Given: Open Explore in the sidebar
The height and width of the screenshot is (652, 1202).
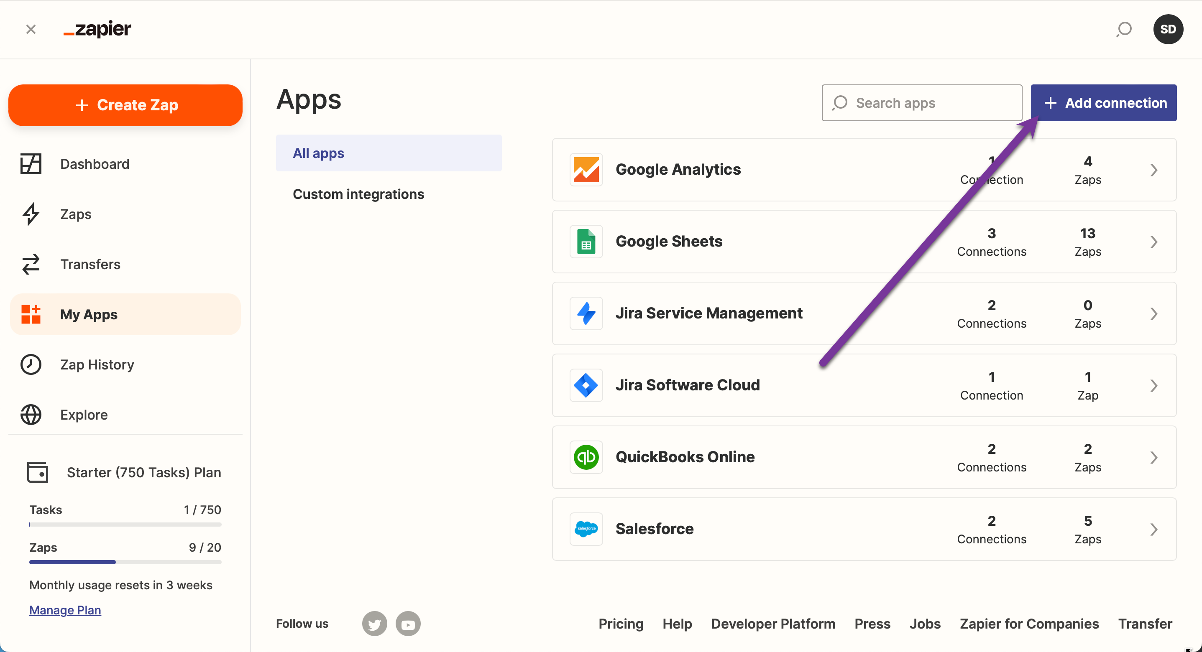Looking at the screenshot, I should (84, 415).
